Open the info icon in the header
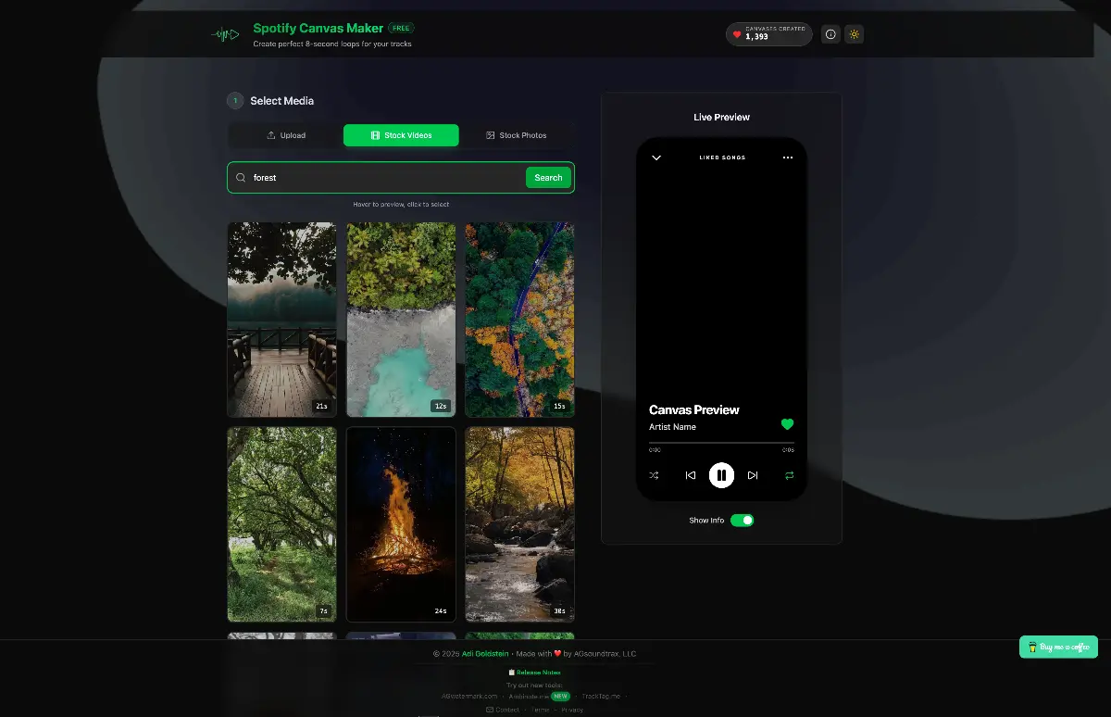This screenshot has height=717, width=1111. coord(830,34)
